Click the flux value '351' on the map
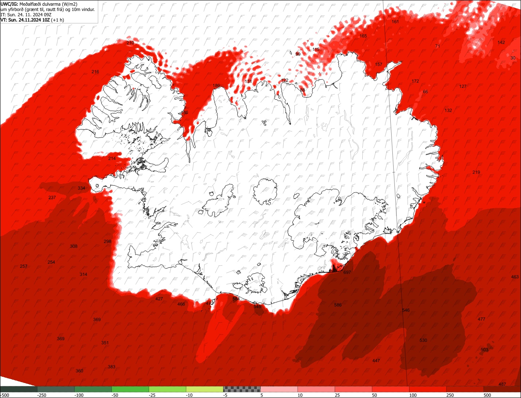 (x=105, y=343)
